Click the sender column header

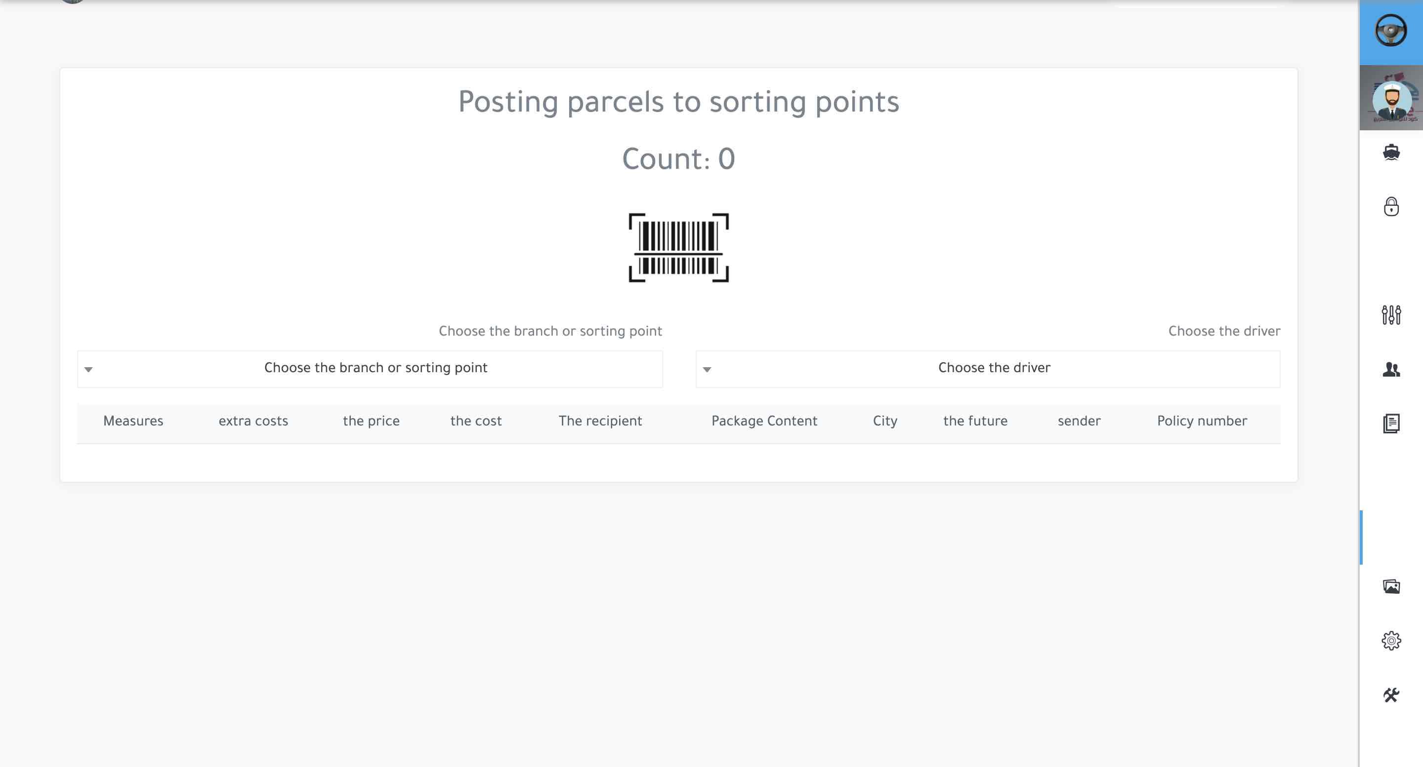1079,422
